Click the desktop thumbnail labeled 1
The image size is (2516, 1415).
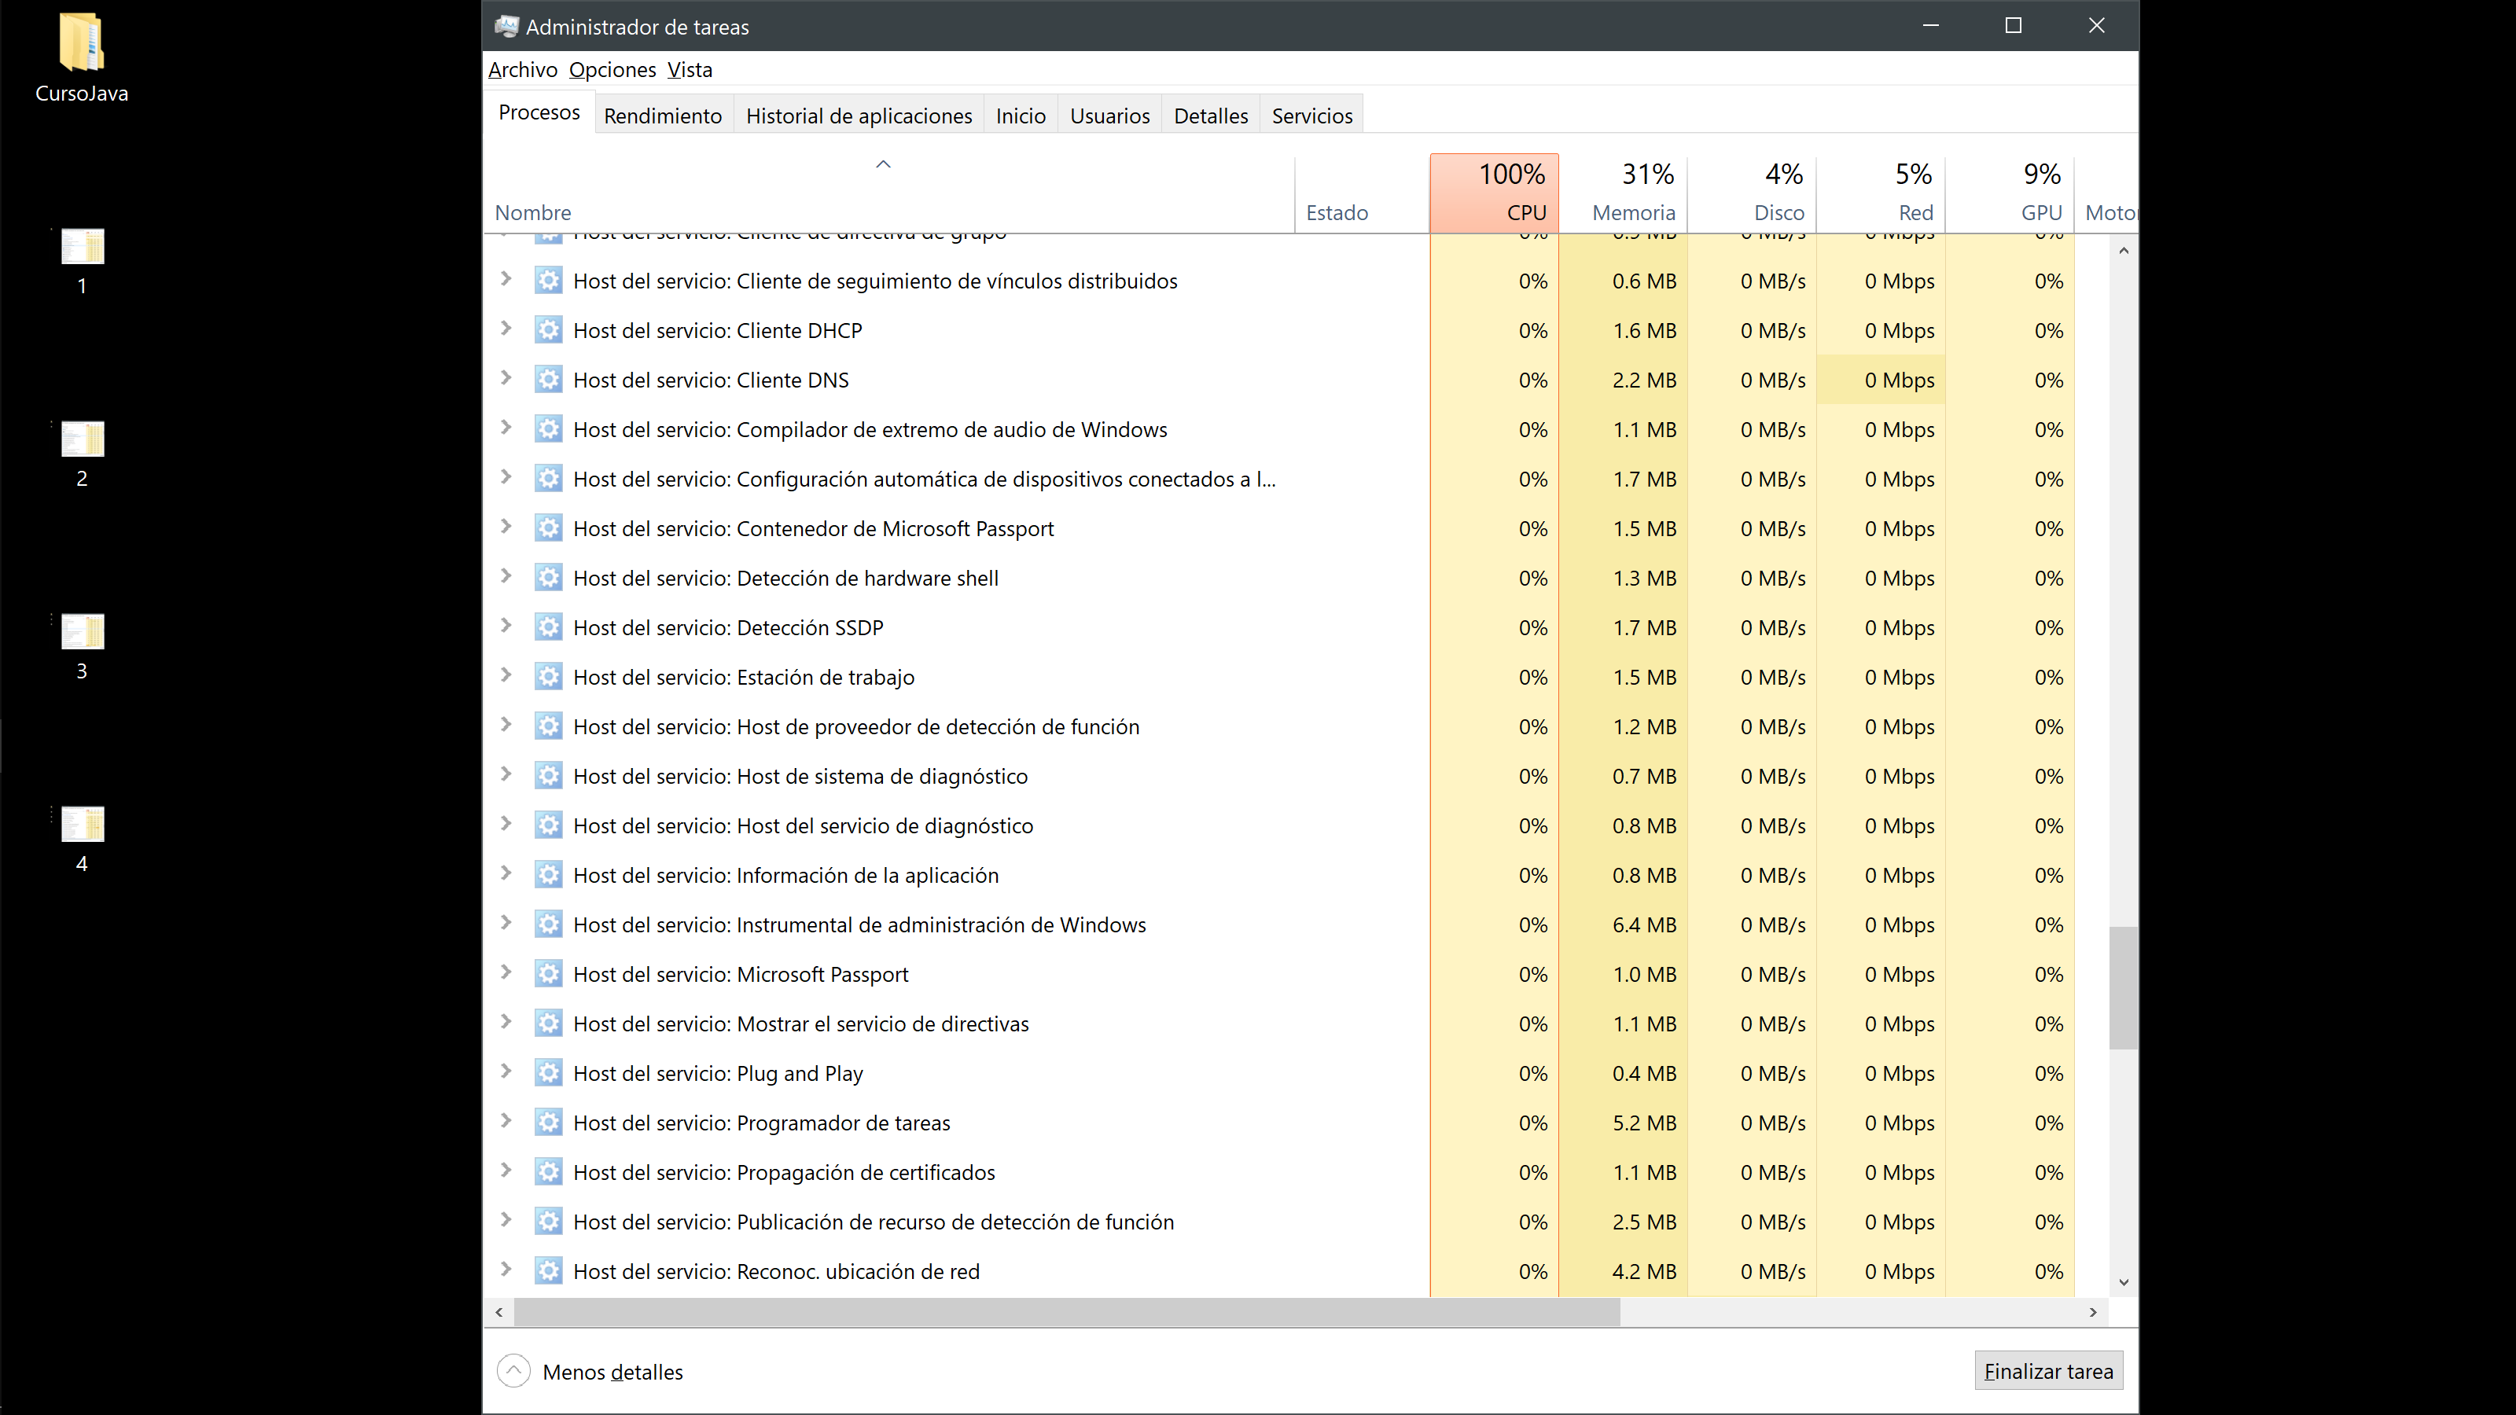(82, 247)
